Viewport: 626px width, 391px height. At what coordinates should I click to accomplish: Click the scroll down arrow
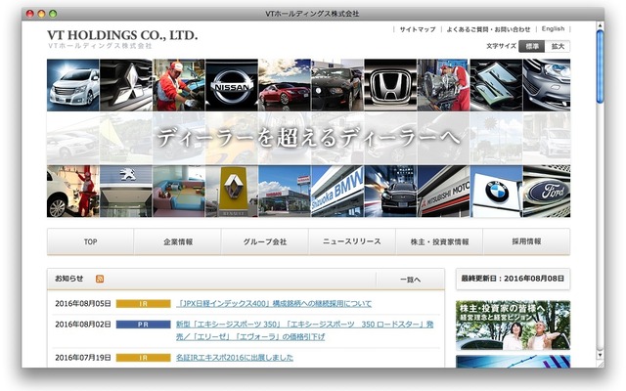(600, 355)
